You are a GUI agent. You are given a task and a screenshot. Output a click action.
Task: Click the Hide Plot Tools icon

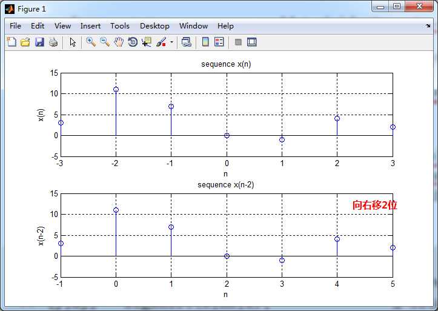[x=238, y=42]
